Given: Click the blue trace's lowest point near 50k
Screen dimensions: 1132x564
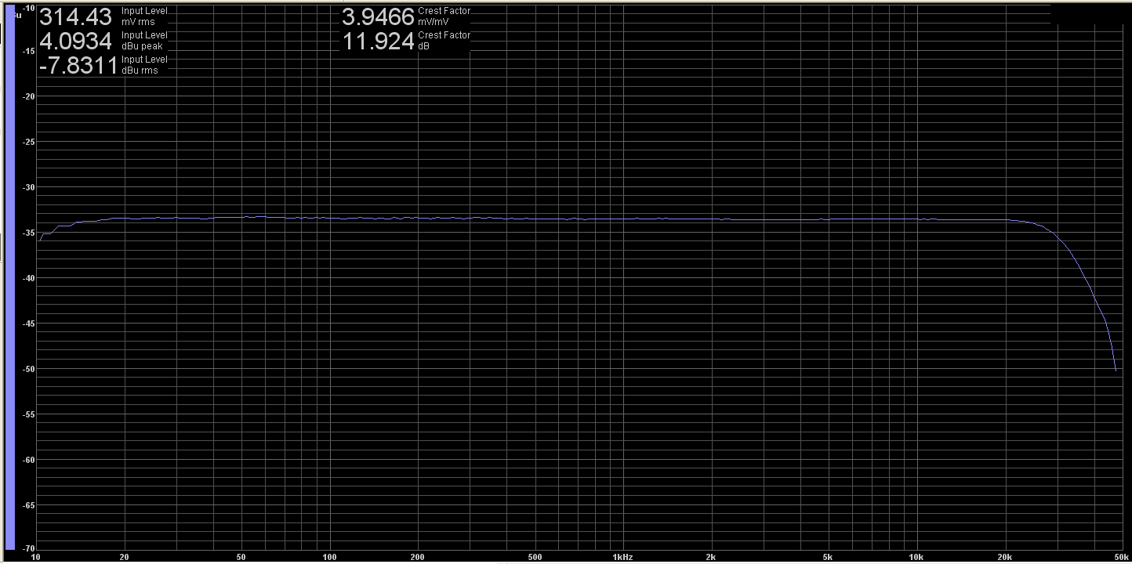Looking at the screenshot, I should tap(1116, 370).
